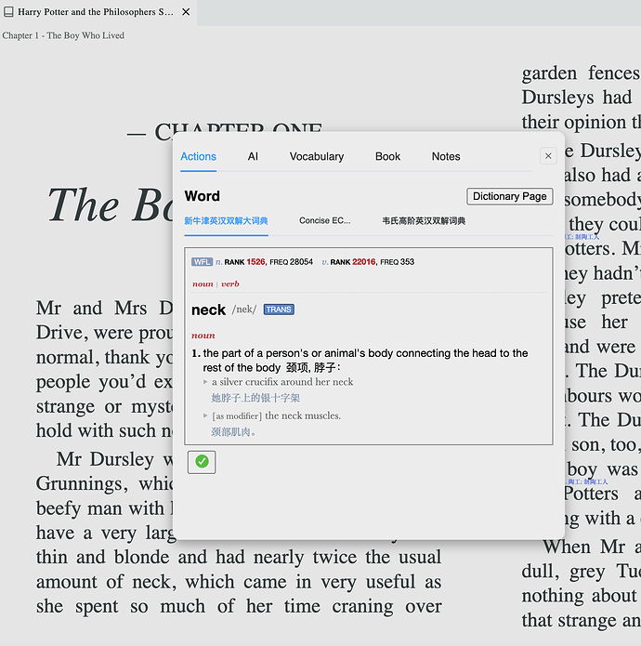This screenshot has height=646, width=641.
Task: Click the noun rank value 1526
Action: point(255,262)
